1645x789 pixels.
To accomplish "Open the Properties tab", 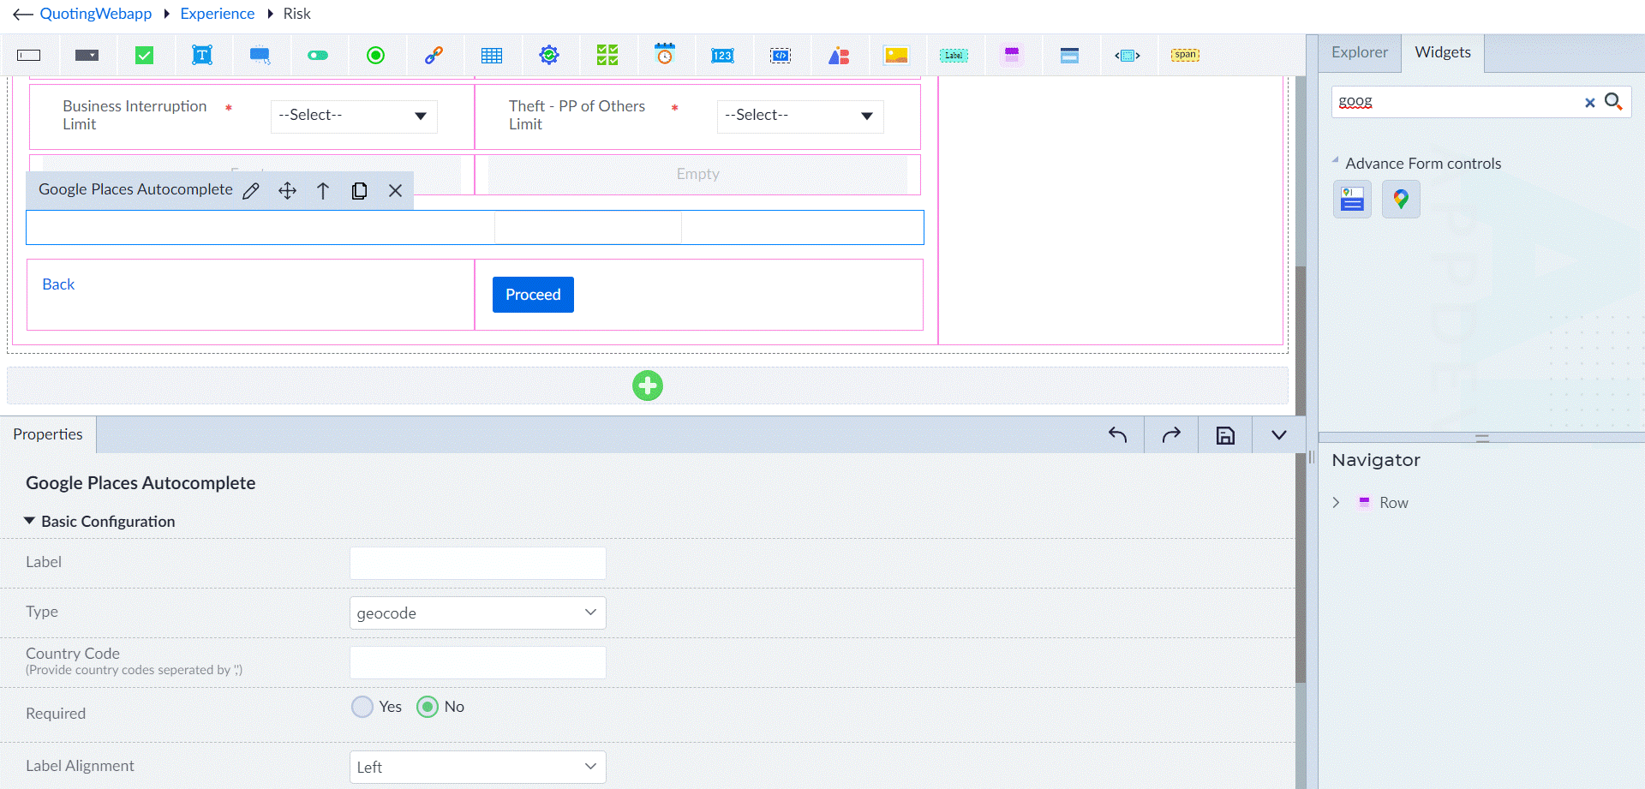I will 48,434.
